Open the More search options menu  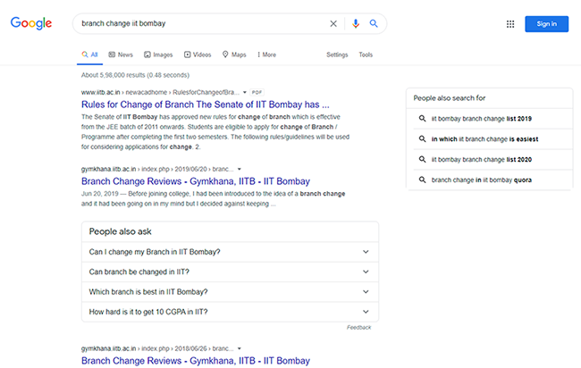click(266, 54)
